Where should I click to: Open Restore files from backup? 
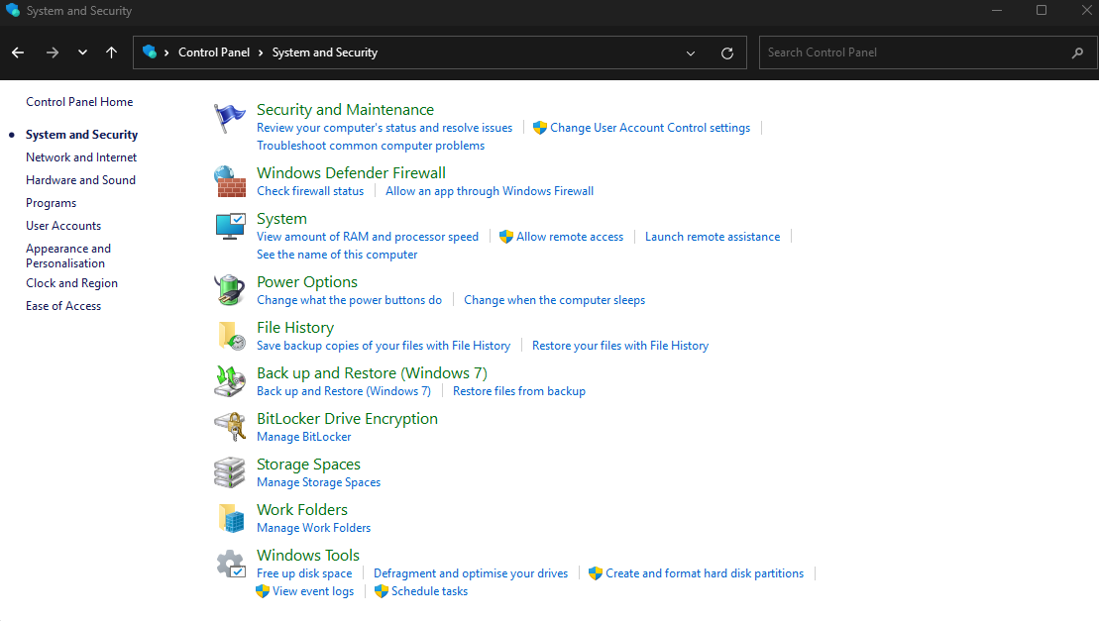tap(518, 391)
